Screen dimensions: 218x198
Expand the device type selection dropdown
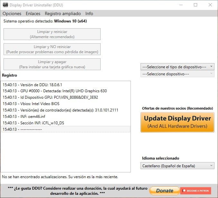coord(177,67)
